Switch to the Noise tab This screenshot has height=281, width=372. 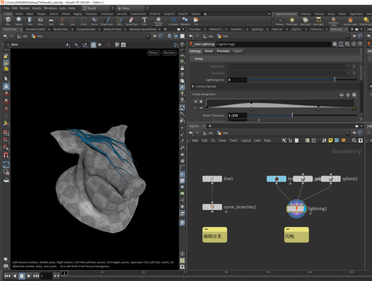209,51
